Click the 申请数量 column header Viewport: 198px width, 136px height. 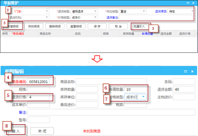pyautogui.click(x=147, y=34)
